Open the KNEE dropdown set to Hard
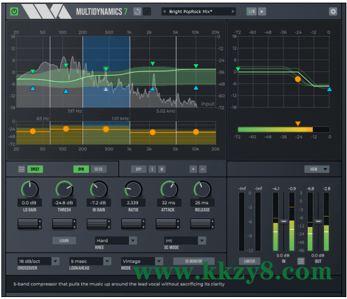This screenshot has width=347, height=299. pyautogui.click(x=116, y=240)
